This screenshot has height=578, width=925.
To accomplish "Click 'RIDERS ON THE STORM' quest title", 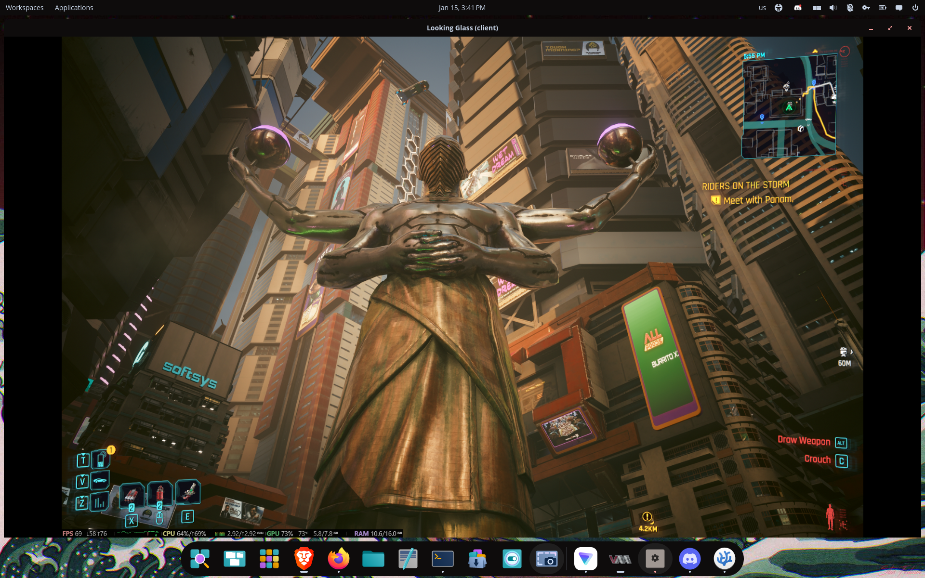I will coord(745,185).
